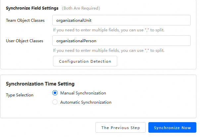Select the Manual Synchronization radio button

pyautogui.click(x=55, y=93)
